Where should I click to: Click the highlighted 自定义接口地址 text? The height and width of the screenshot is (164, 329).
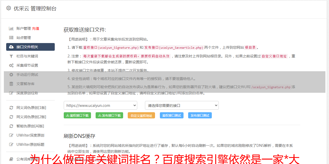pyautogui.click(x=274, y=56)
